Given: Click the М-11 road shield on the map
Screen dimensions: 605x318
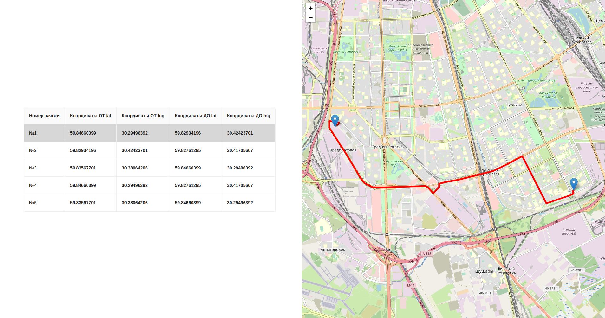Looking at the screenshot, I should pos(411,285).
